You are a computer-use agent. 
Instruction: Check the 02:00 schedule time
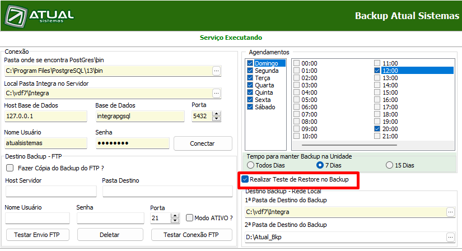(296, 78)
